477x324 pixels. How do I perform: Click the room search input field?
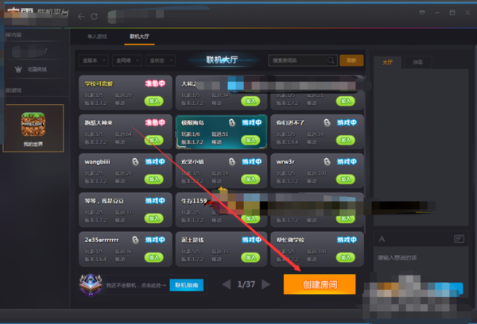click(296, 60)
